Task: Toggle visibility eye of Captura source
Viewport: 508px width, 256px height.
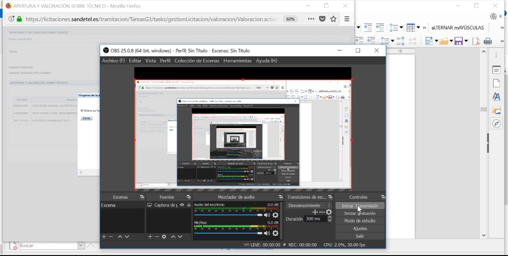Action: 182,205
